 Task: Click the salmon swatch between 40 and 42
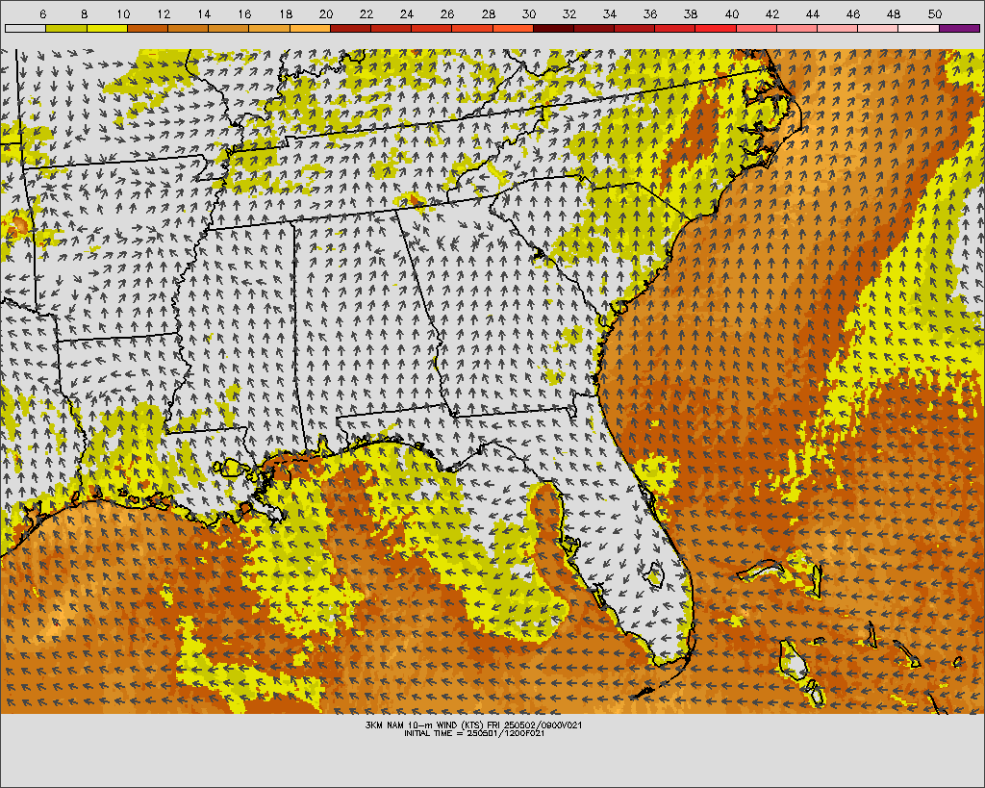756,28
